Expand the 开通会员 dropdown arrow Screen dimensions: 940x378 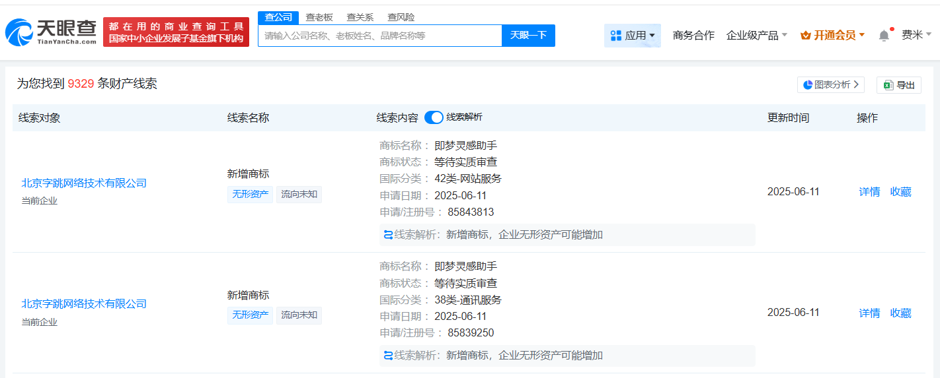(862, 36)
